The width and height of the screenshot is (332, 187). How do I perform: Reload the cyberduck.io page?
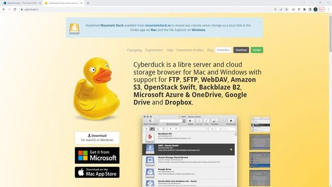click(x=15, y=9)
